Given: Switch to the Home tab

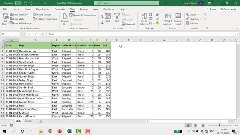Looking at the screenshot, I should coord(16,9).
